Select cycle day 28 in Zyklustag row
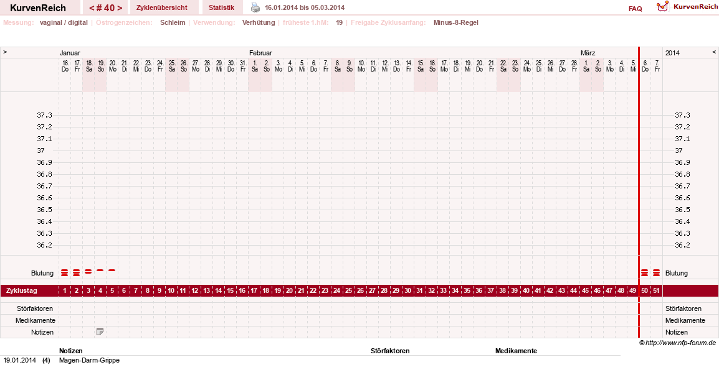 (x=384, y=291)
